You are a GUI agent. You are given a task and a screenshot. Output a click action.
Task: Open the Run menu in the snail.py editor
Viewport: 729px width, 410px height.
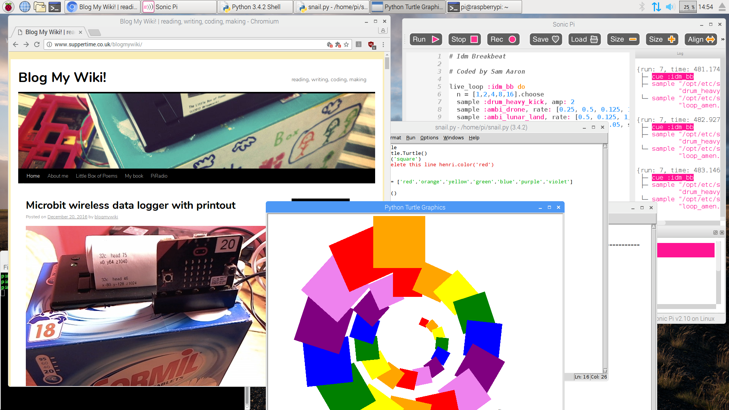click(410, 138)
